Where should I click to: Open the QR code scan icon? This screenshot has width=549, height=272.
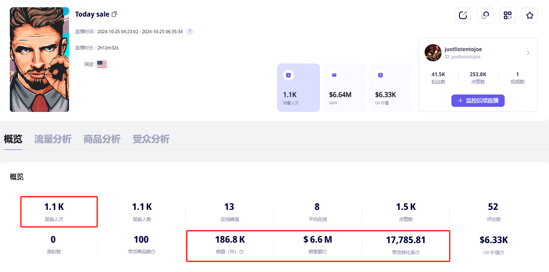[x=507, y=15]
